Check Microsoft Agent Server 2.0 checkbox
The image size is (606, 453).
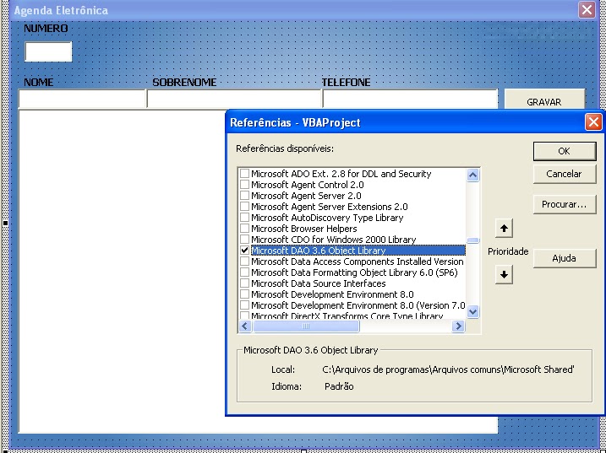[244, 196]
